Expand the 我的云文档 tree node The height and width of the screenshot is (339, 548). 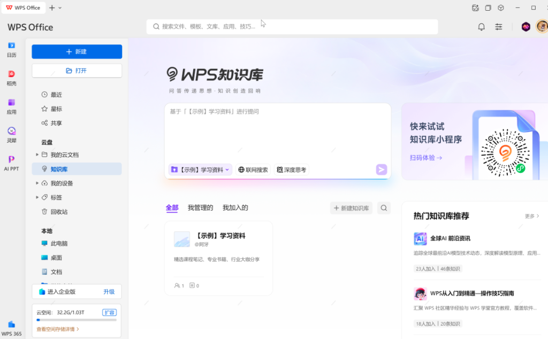[x=37, y=155]
